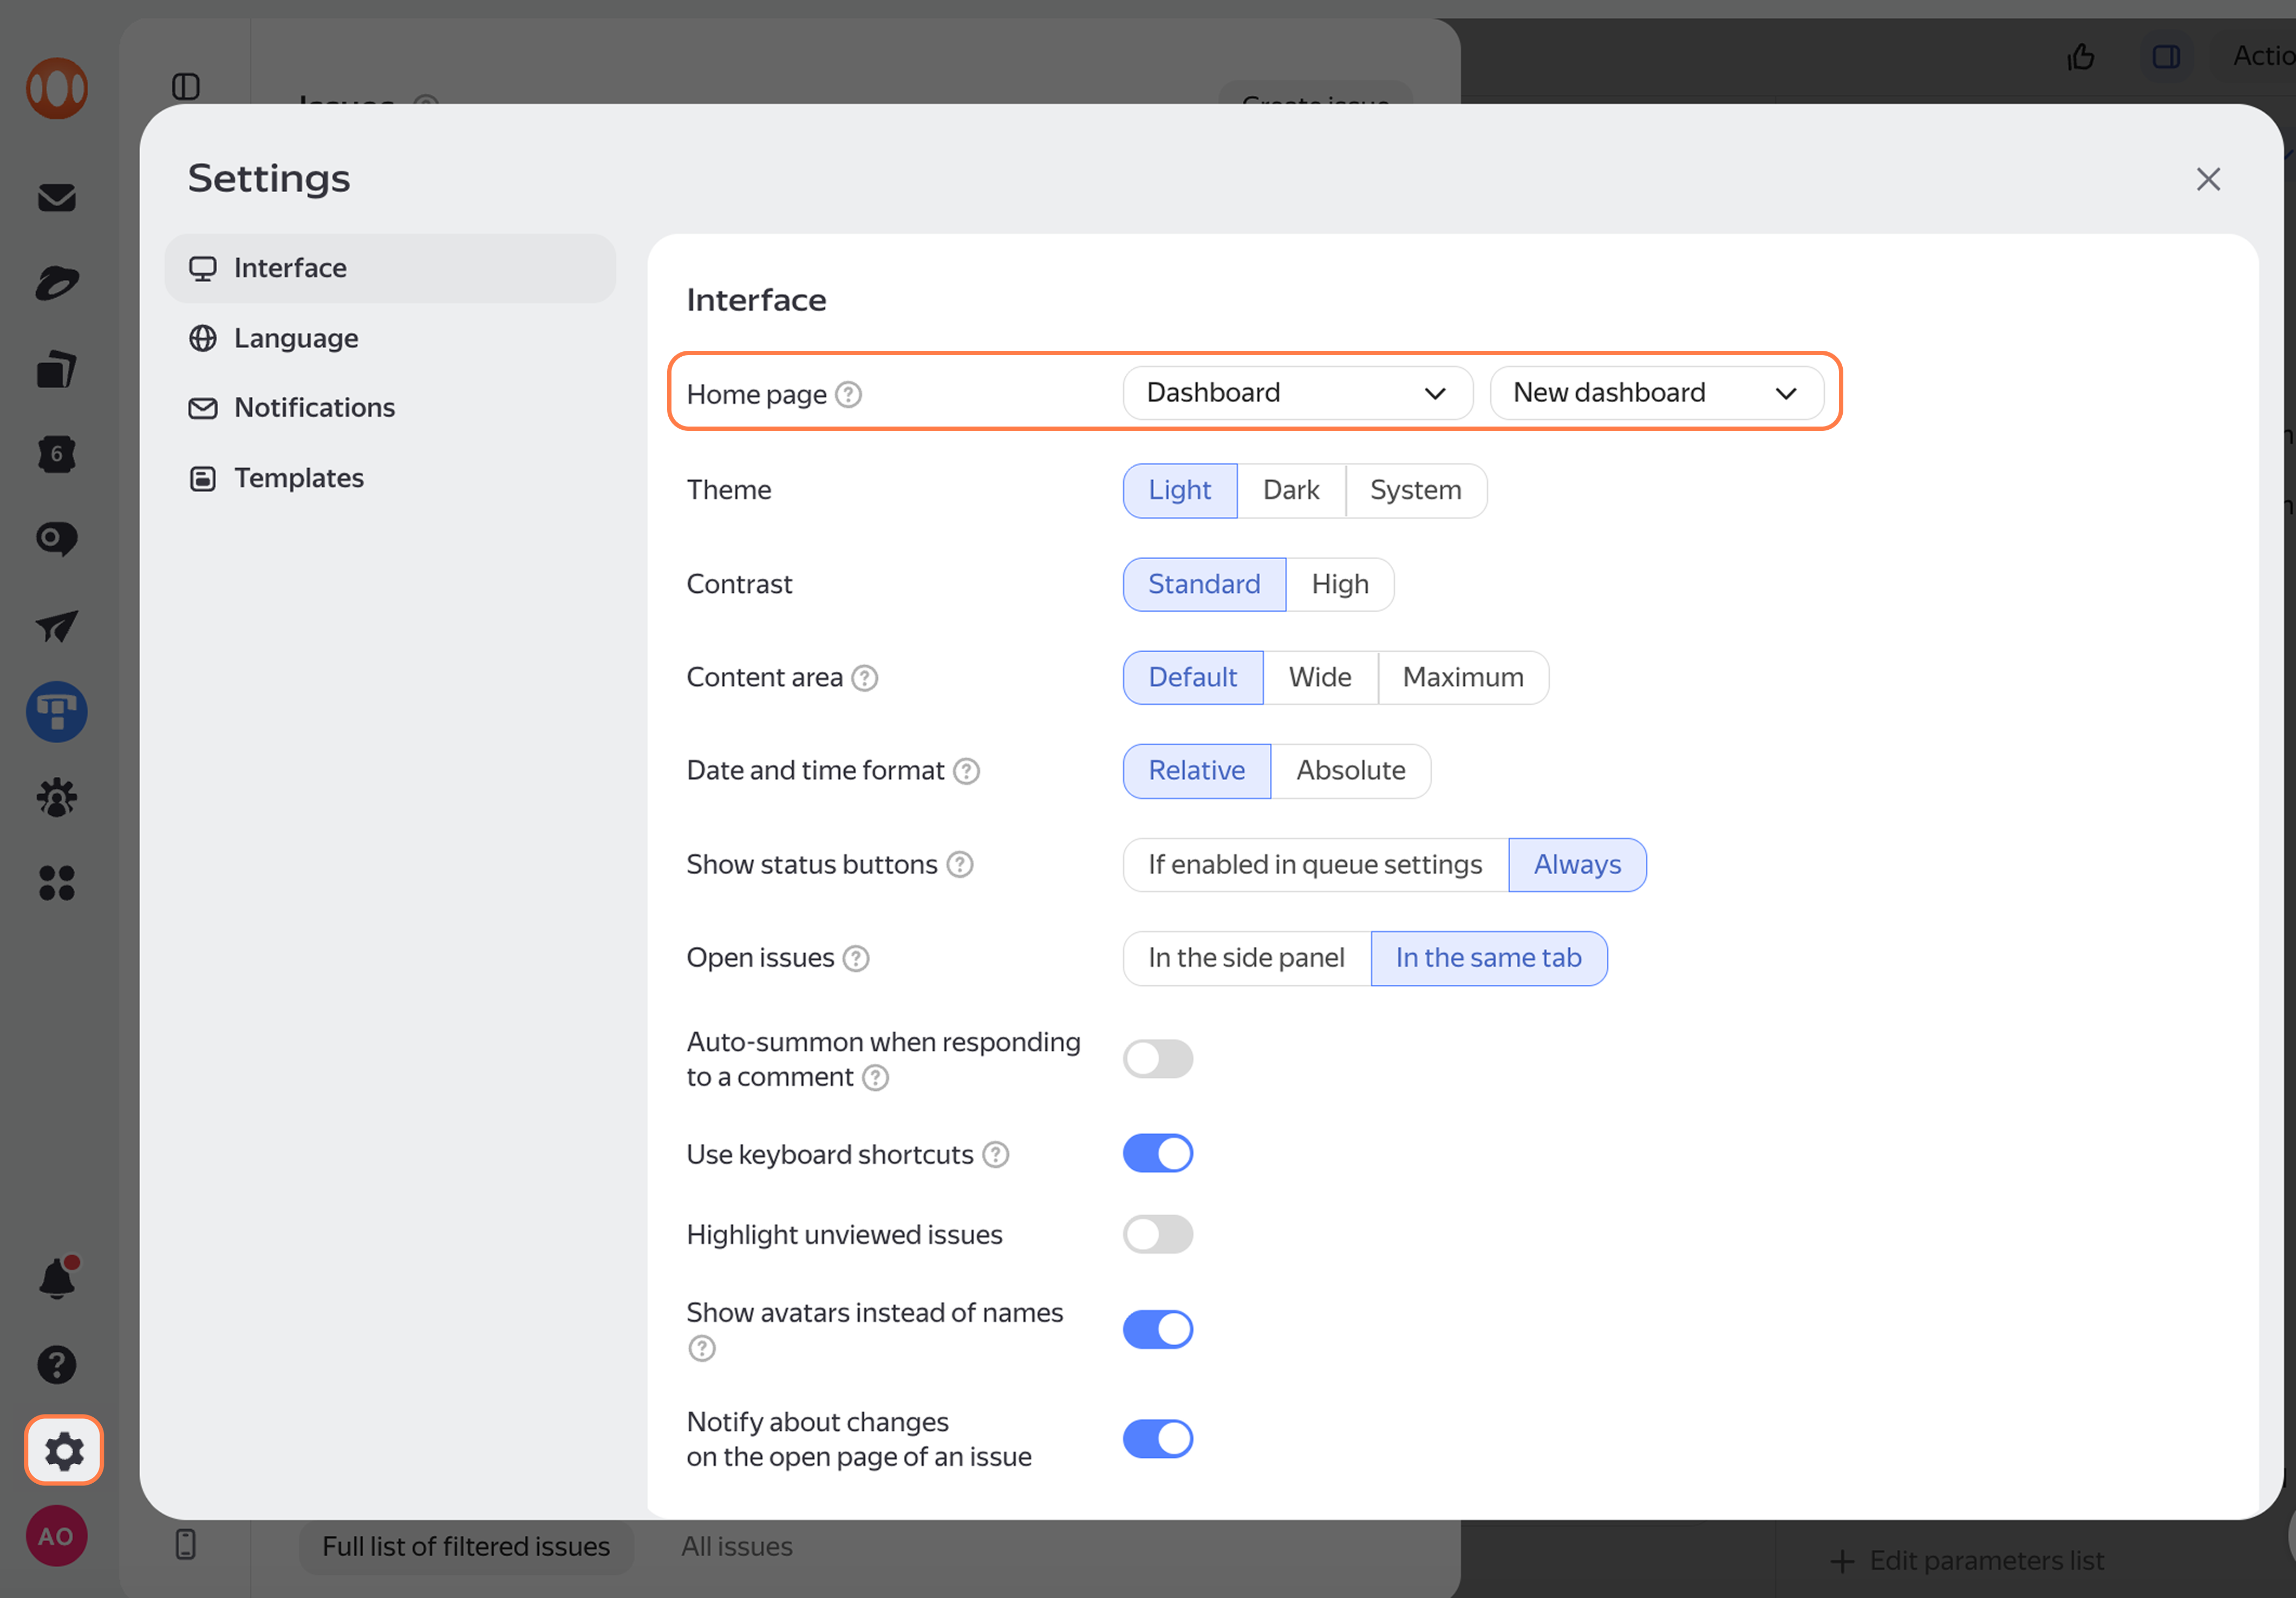Click the thumbs up icon in top bar
Image resolution: width=2296 pixels, height=1598 pixels.
click(x=2081, y=57)
